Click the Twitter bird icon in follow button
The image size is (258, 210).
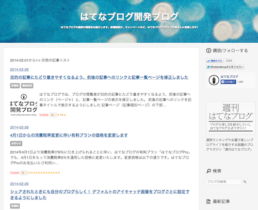tap(208, 67)
